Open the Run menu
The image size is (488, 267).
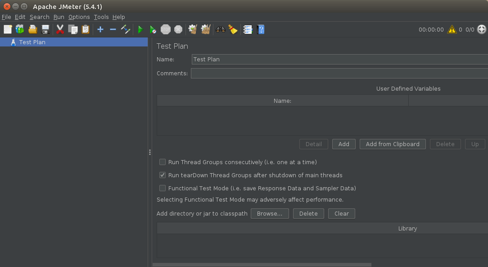(x=59, y=17)
